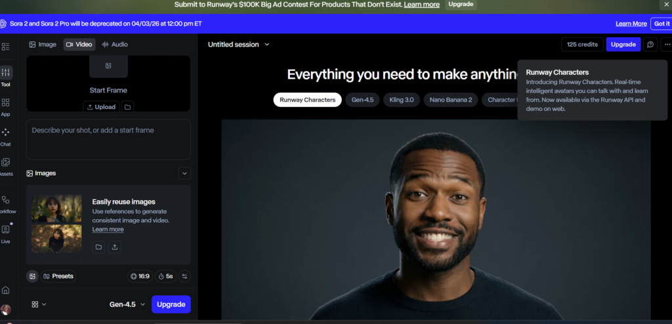Expand the Gen-4.5 model dropdown
The height and width of the screenshot is (324, 672).
[127, 304]
